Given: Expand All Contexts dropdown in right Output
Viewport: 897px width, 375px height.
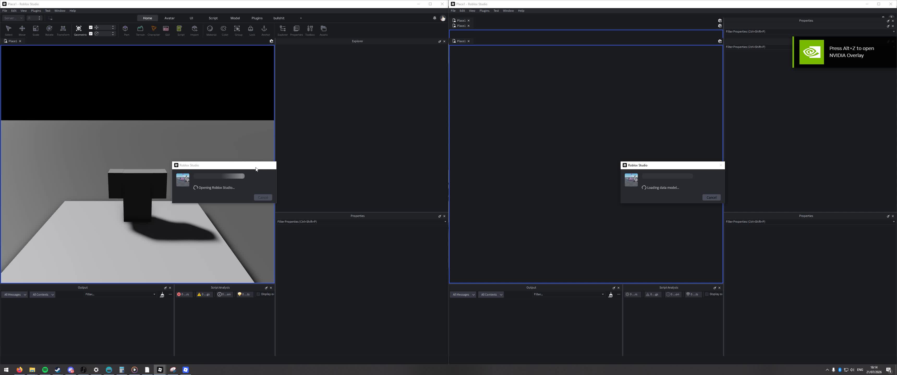Looking at the screenshot, I should pyautogui.click(x=491, y=295).
